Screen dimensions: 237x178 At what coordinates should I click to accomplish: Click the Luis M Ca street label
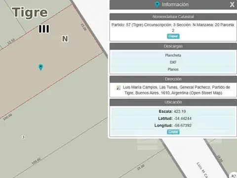click(x=202, y=170)
